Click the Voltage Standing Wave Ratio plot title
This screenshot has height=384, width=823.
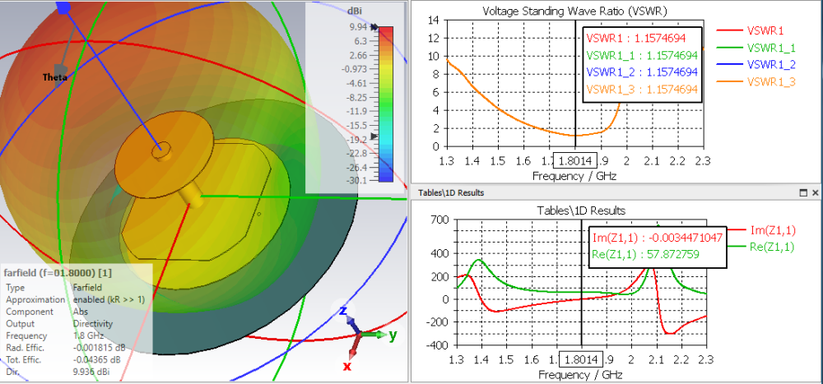click(x=574, y=11)
